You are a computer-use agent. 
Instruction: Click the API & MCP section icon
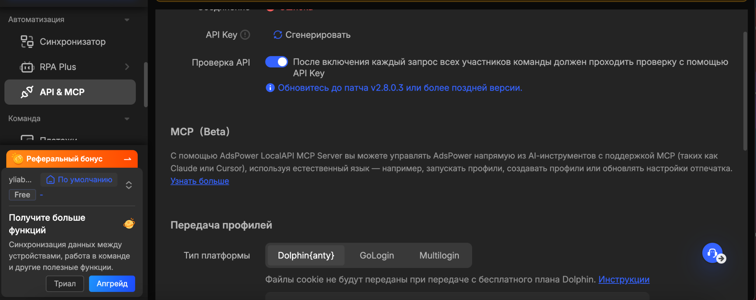pos(26,92)
